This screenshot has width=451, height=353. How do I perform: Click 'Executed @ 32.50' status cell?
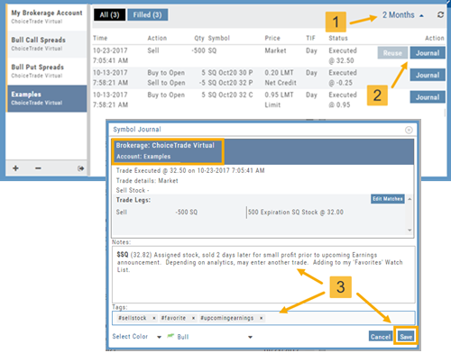click(343, 56)
